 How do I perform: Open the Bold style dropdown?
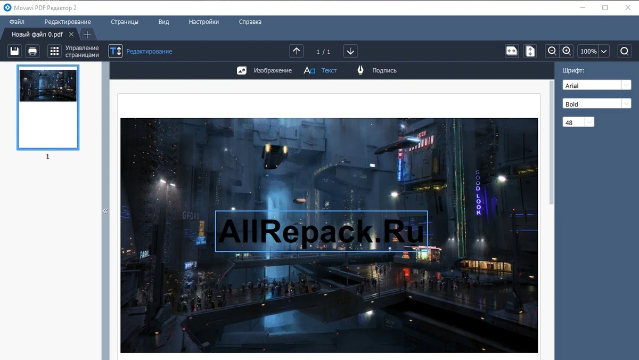pyautogui.click(x=597, y=104)
